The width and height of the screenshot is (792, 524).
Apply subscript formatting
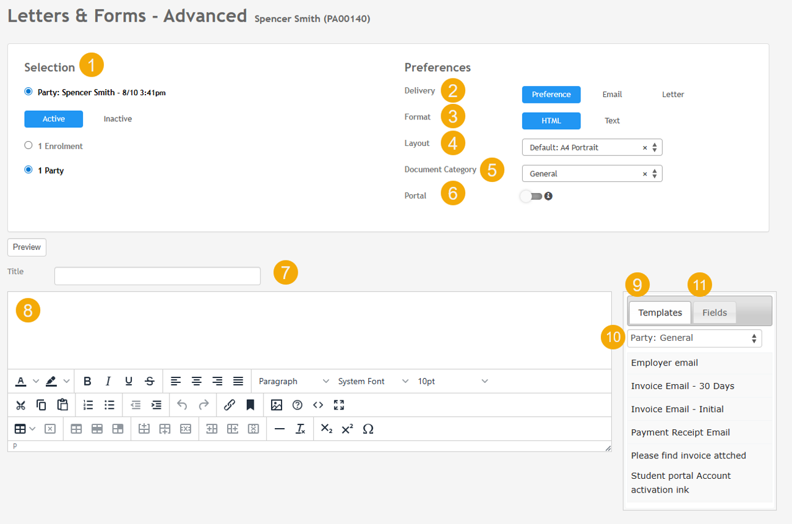click(x=327, y=428)
